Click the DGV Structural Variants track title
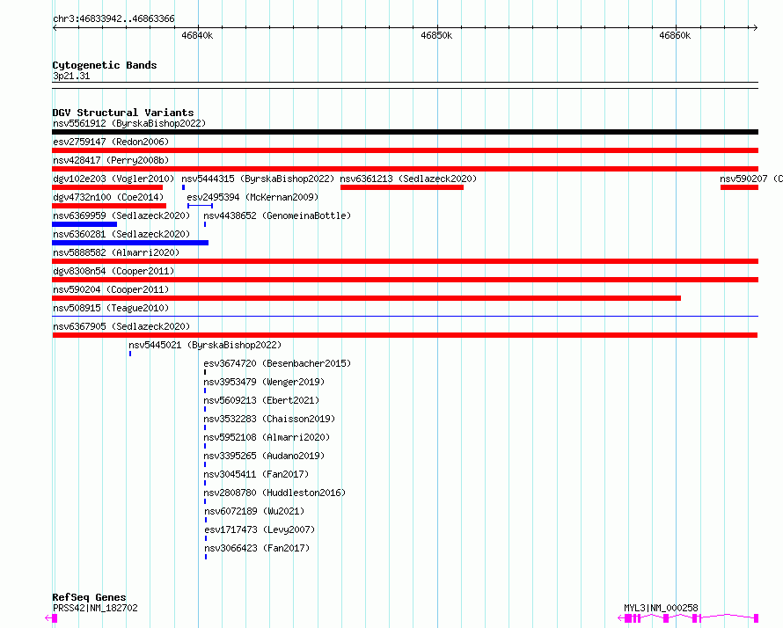 point(123,113)
